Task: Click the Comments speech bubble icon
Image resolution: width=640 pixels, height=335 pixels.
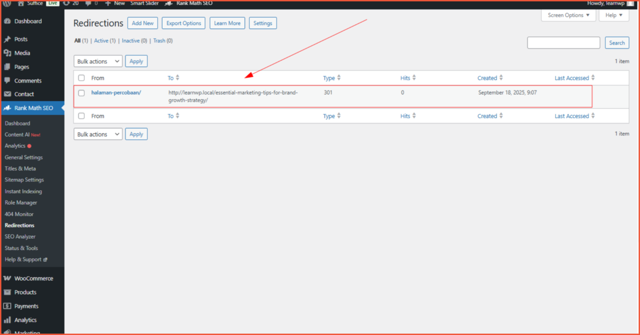Action: tap(7, 80)
